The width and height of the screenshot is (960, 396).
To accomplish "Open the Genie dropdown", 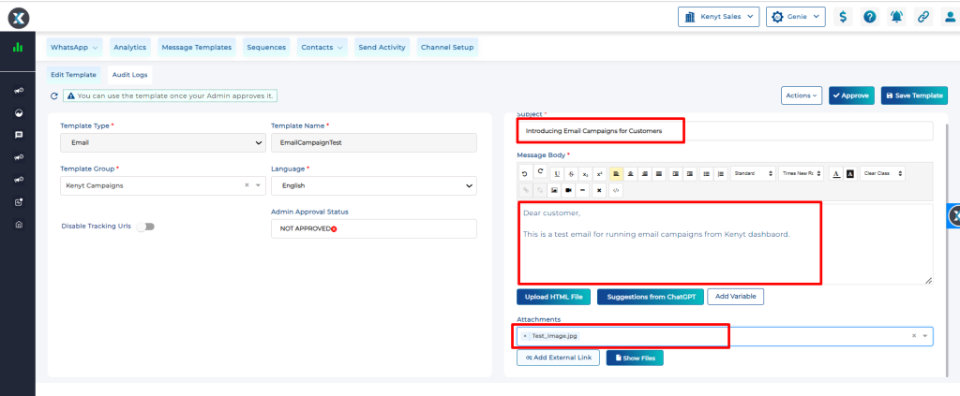I will coord(795,17).
